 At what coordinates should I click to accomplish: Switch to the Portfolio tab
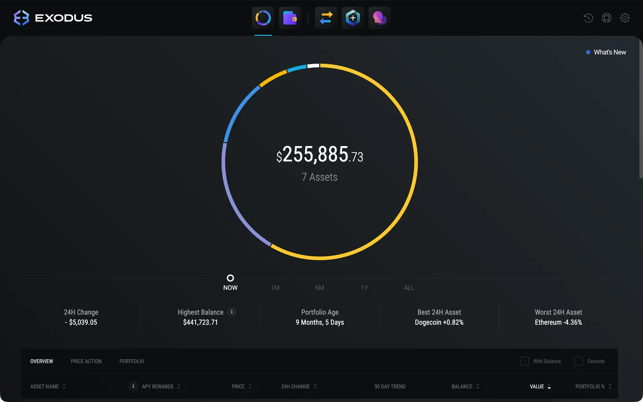pos(132,361)
